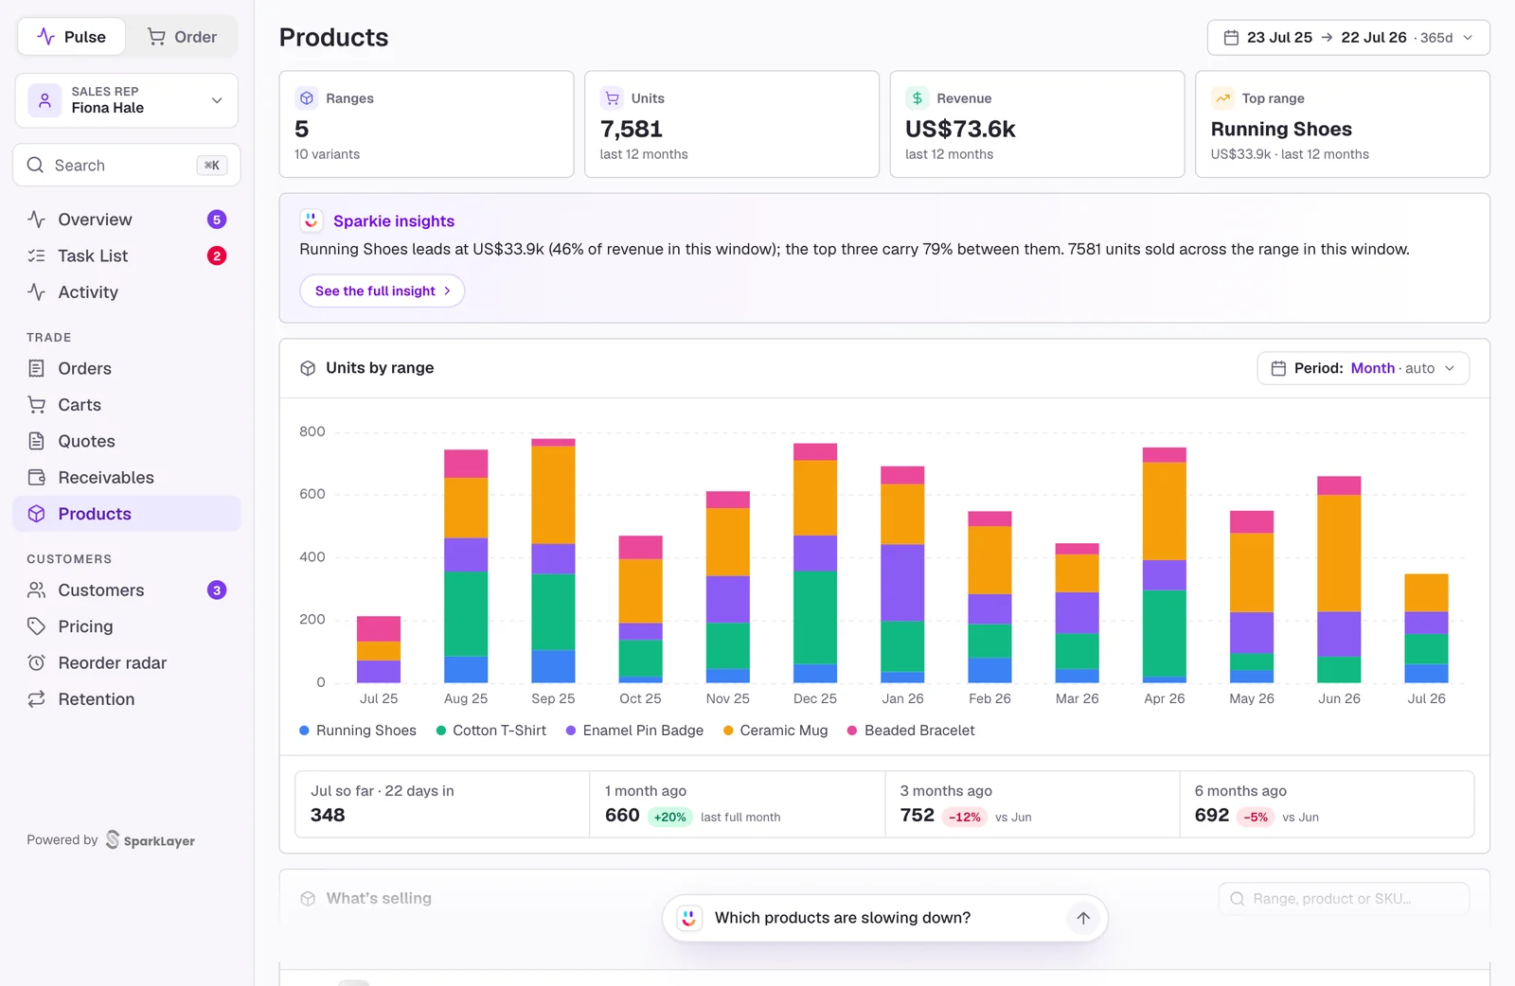Submit the Sparkie question arrow button

point(1083,918)
